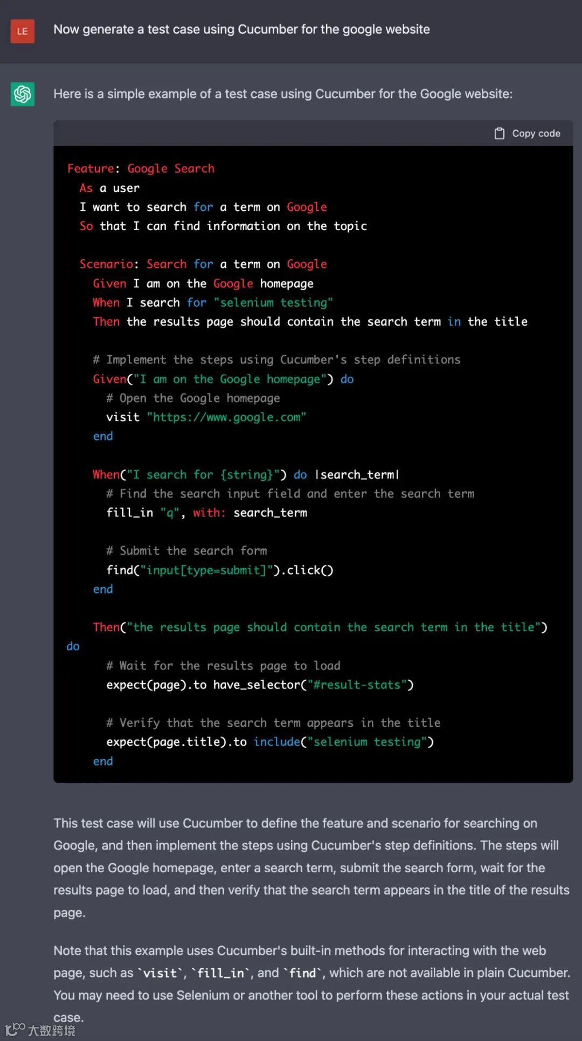582x1041 pixels.
Task: Click the inline `find` code term
Action: click(x=302, y=973)
